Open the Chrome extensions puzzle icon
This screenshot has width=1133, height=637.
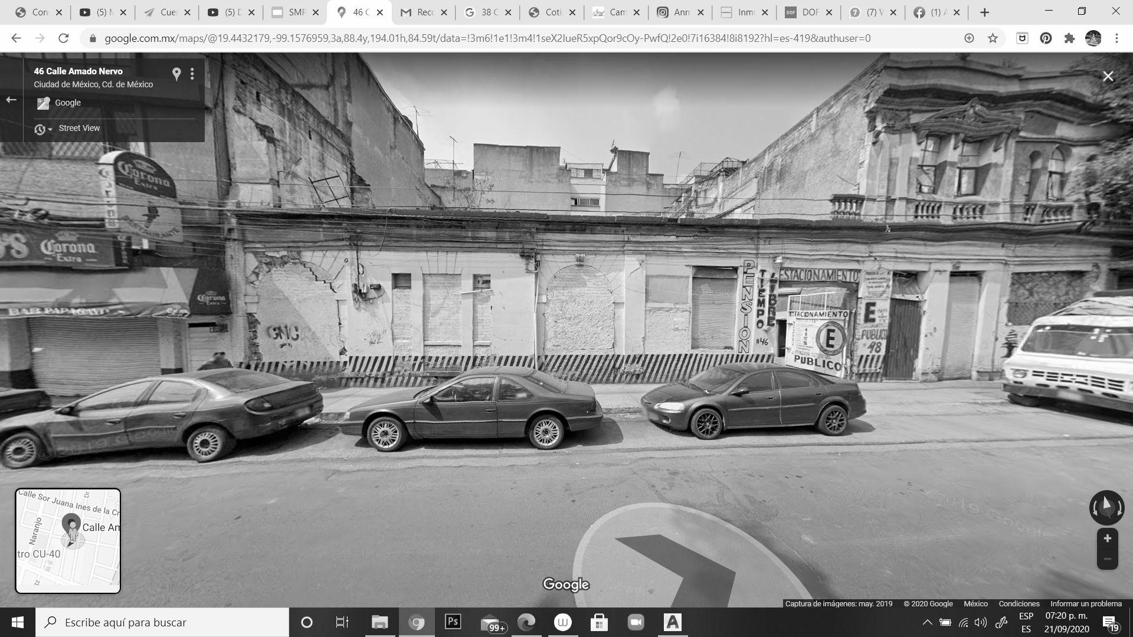point(1069,38)
